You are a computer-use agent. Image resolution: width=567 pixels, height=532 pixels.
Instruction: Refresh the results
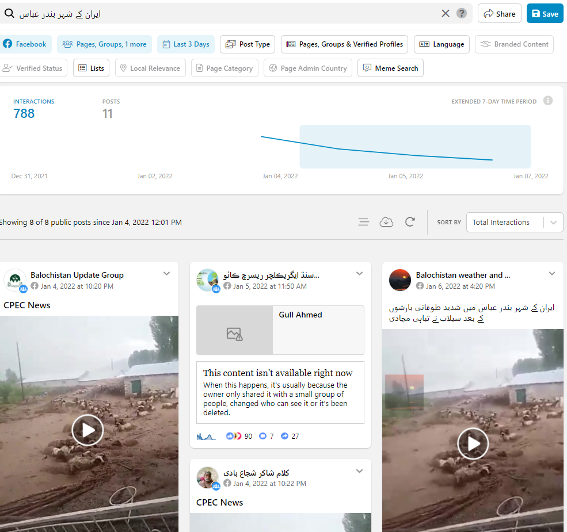[410, 222]
